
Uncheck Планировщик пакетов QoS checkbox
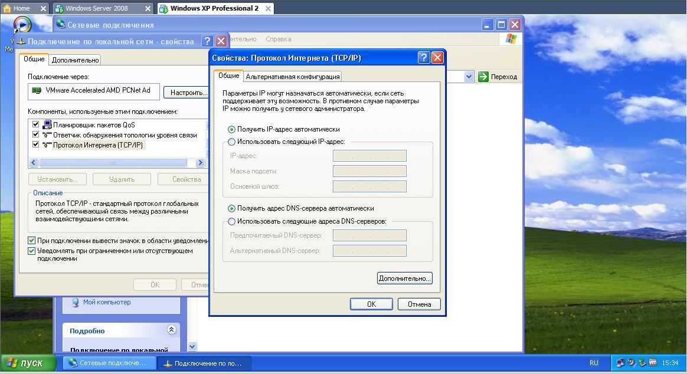(36, 124)
